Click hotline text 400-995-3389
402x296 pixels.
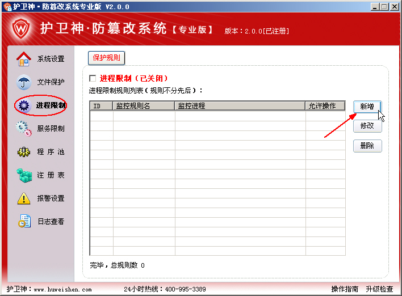[x=185, y=289]
